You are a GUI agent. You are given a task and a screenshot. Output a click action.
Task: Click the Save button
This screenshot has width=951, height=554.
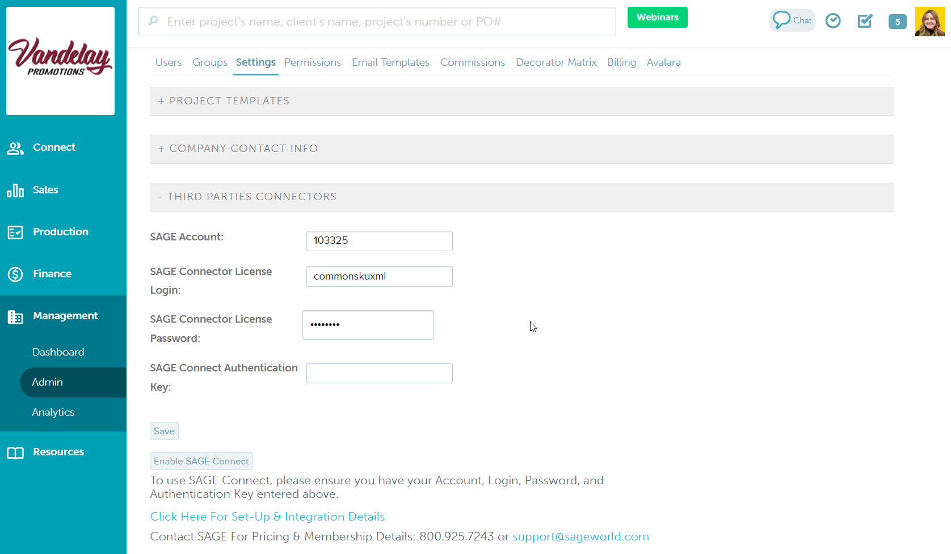point(164,431)
